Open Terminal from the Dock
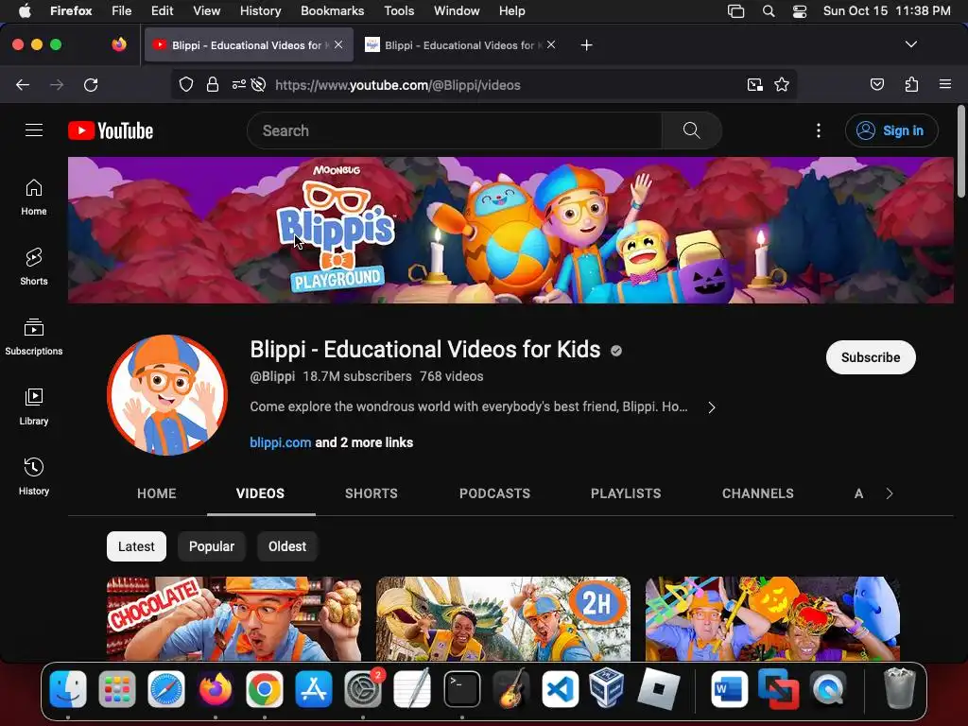The width and height of the screenshot is (968, 726). (461, 689)
